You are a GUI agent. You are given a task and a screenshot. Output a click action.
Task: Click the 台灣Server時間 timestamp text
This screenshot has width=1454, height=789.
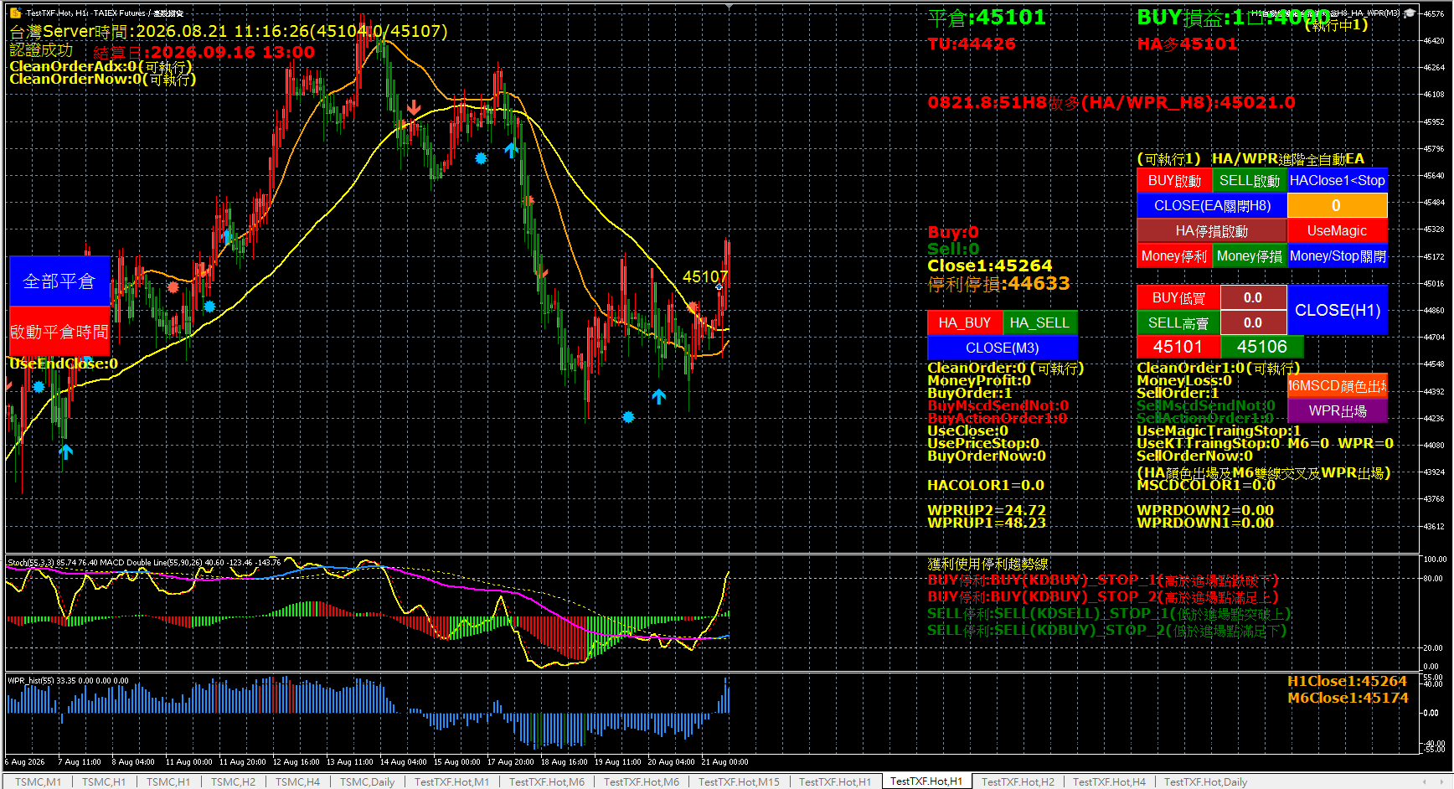click(x=229, y=31)
